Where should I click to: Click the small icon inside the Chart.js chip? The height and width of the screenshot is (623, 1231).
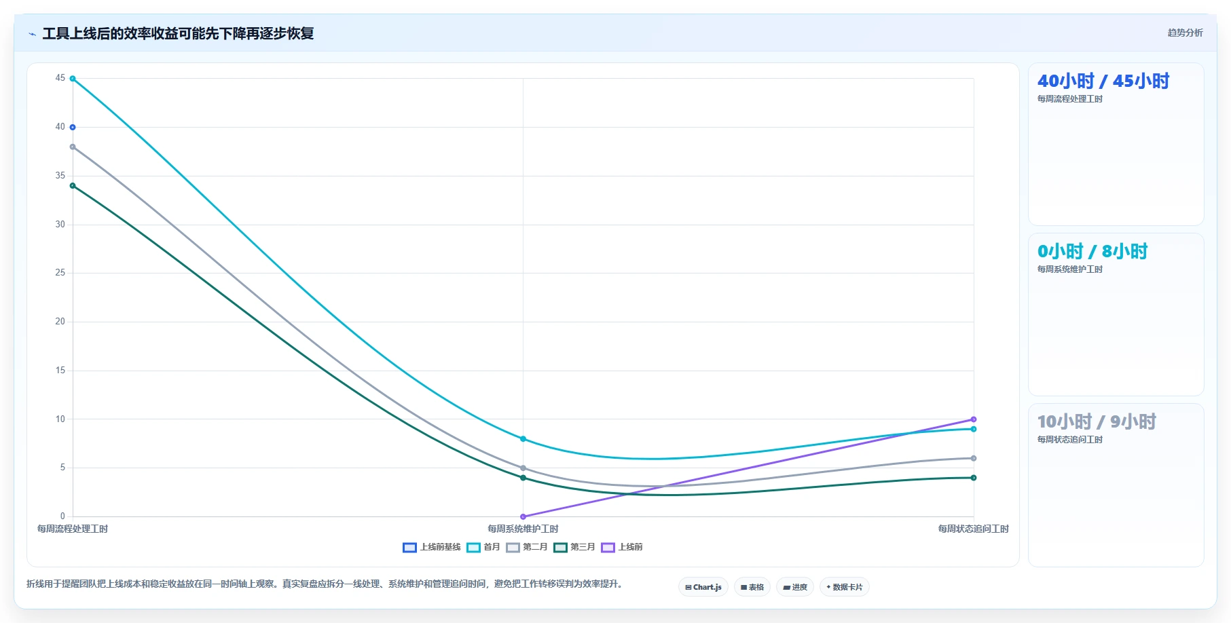(x=688, y=588)
